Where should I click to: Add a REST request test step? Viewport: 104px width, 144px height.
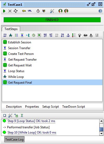coord(45,35)
